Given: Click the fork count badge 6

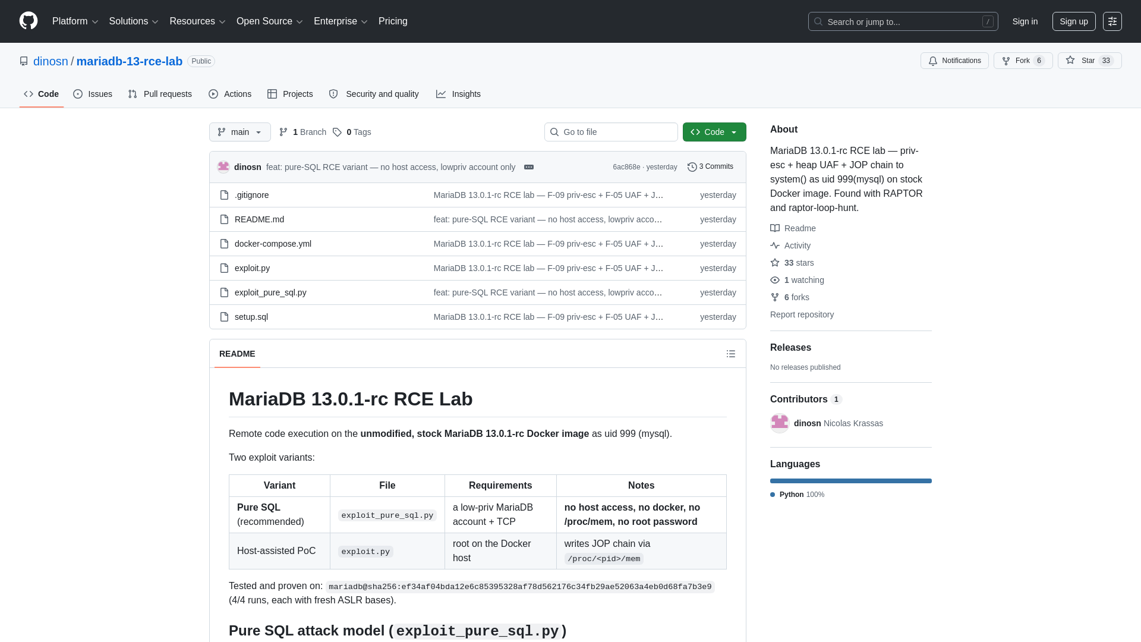Looking at the screenshot, I should tap(1039, 61).
